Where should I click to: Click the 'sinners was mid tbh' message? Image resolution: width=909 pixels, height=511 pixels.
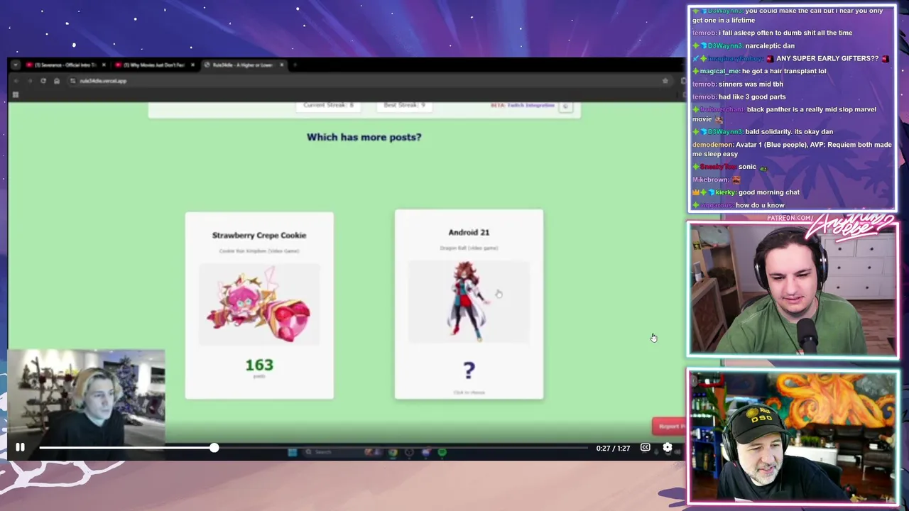738,84
